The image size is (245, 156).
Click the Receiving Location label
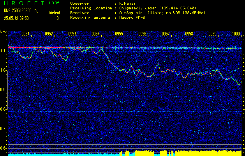coord(91,8)
